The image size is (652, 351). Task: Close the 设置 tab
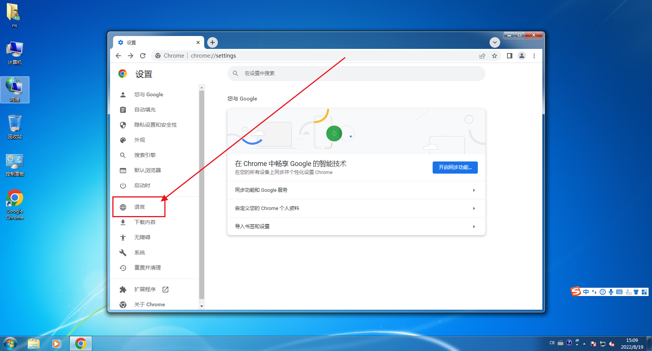[x=198, y=42]
